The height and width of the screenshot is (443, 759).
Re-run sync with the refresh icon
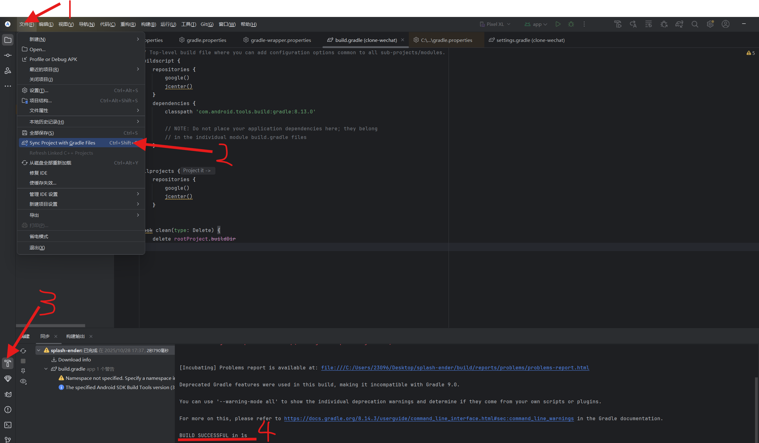tap(23, 351)
